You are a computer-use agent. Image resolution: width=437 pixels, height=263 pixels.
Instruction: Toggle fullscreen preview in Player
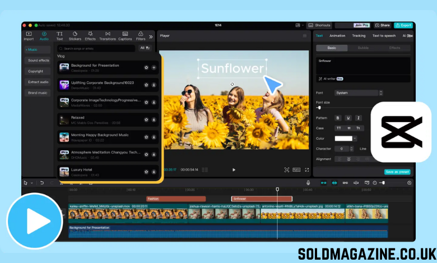pyautogui.click(x=307, y=170)
